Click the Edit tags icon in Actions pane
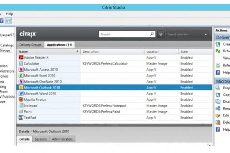230x153 pixels. coord(218,115)
